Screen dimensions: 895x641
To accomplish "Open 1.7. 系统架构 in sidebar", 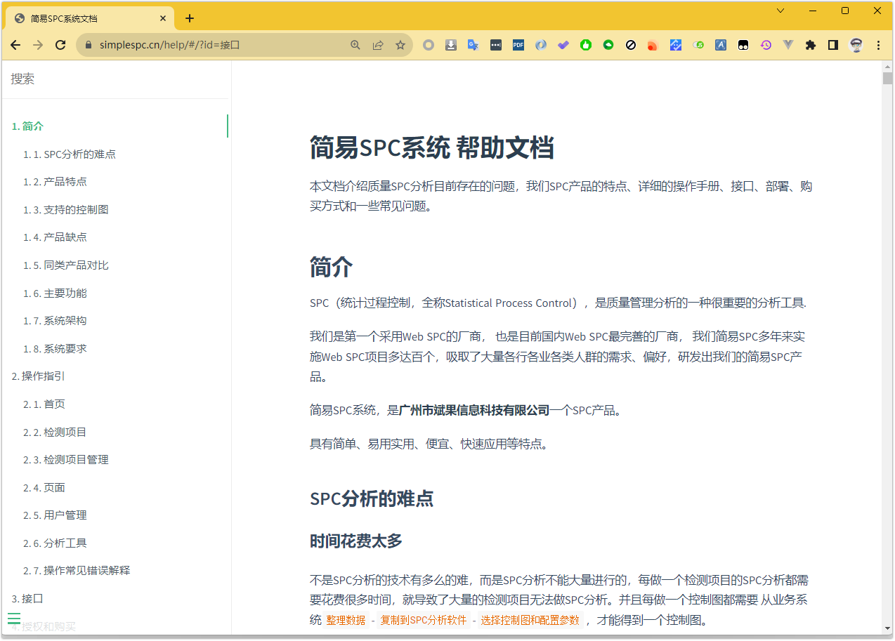I will [55, 321].
